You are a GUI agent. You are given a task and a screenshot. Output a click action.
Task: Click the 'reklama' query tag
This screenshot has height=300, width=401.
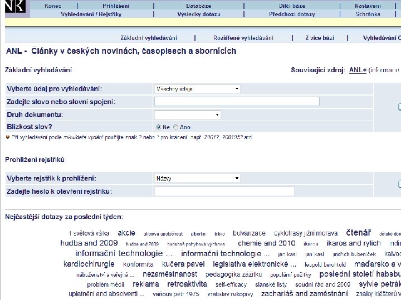[x=146, y=284]
